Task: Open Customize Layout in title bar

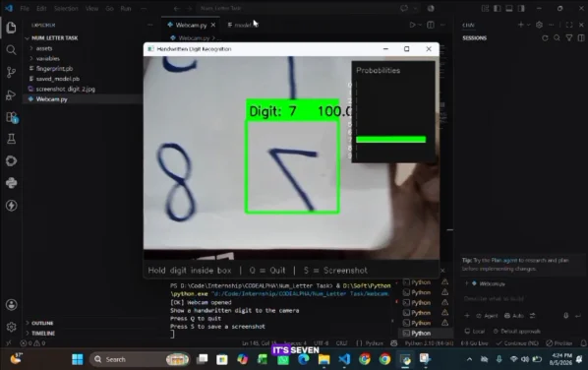Action: tap(486, 8)
